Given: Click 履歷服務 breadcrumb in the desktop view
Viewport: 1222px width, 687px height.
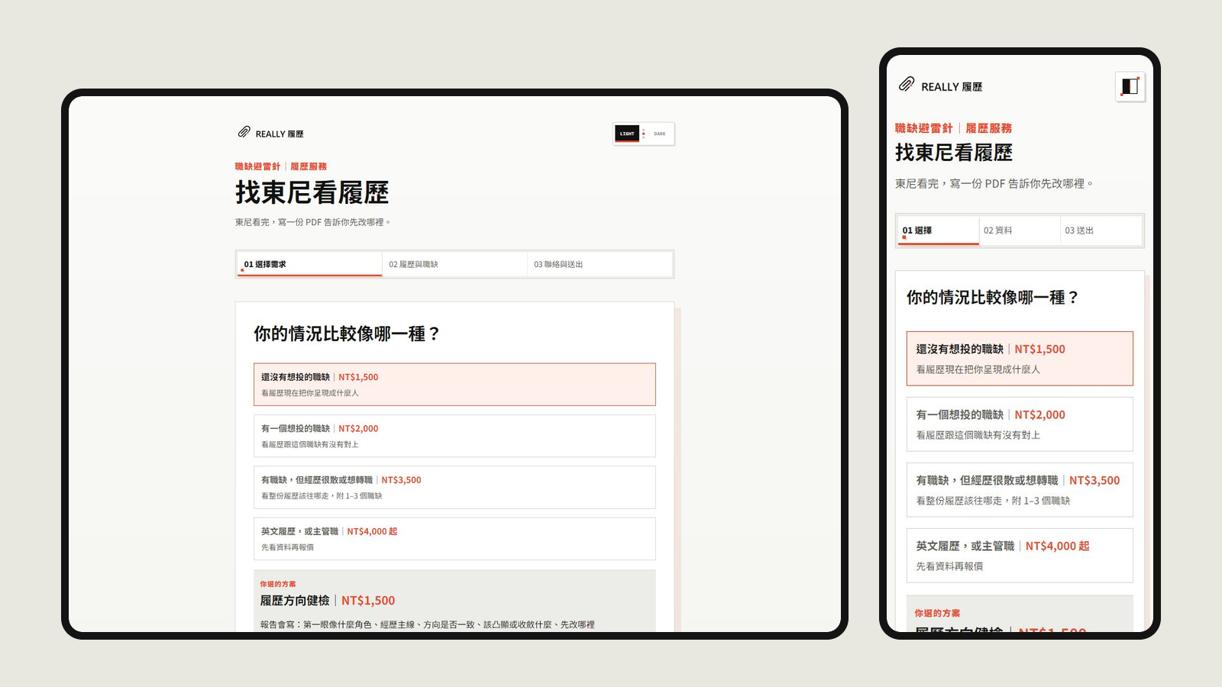Looking at the screenshot, I should [309, 166].
